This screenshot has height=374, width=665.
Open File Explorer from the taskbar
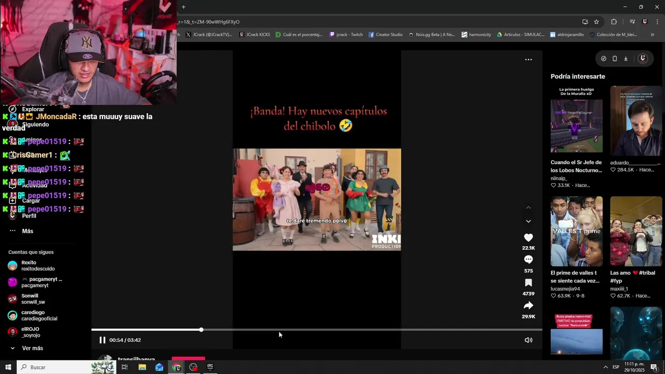(142, 367)
